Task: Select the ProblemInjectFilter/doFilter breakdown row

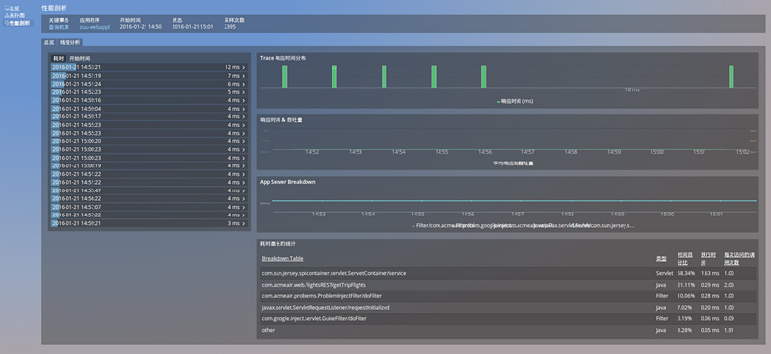Action: pos(508,296)
